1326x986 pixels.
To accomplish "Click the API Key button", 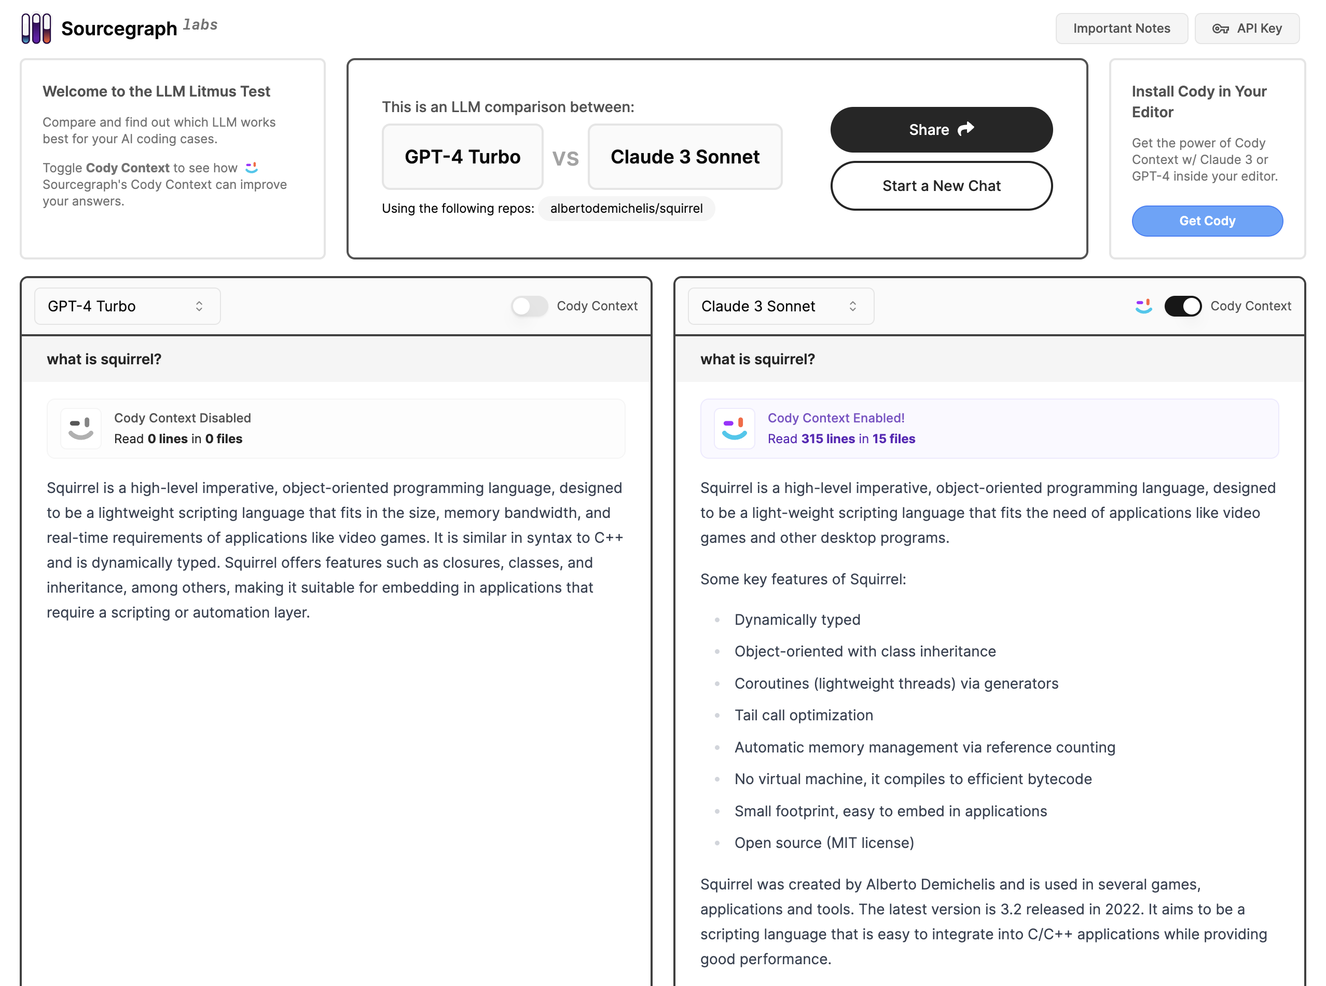I will (x=1247, y=29).
